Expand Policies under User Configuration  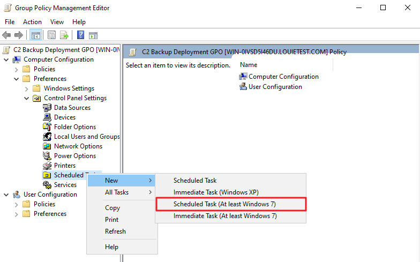[16, 205]
